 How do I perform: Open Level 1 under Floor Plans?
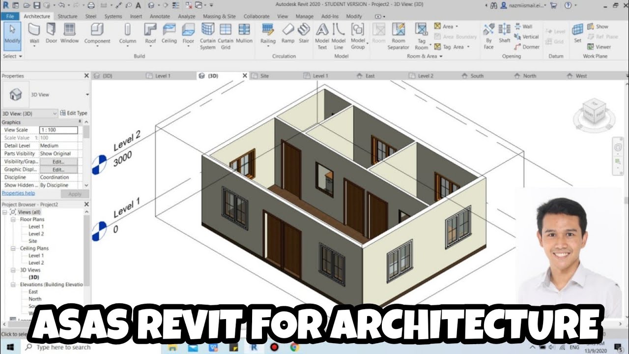click(36, 227)
